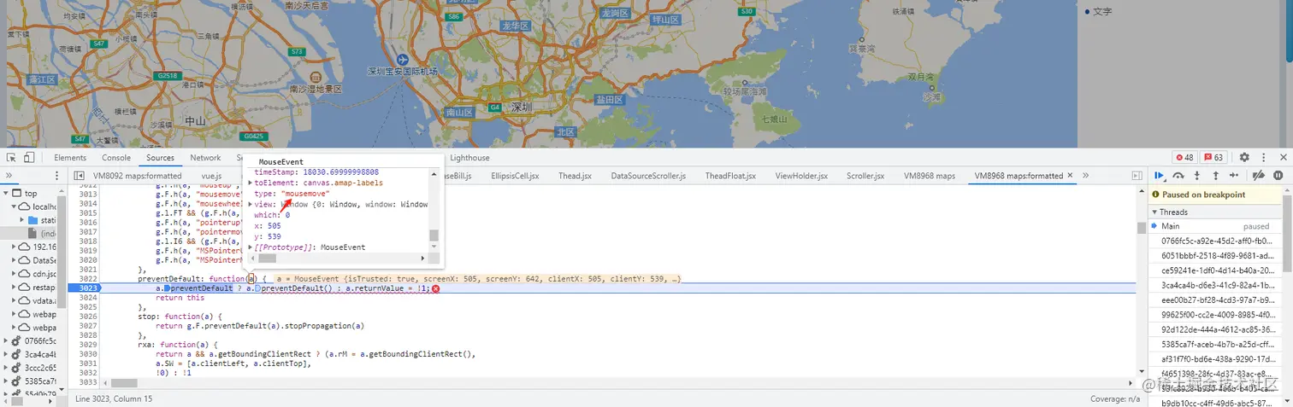Viewport: 1293px width, 407px height.
Task: Switch to Thead.jsx file tab
Action: point(576,176)
